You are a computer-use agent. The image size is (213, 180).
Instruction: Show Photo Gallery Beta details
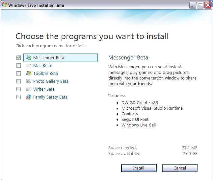[x=51, y=81]
